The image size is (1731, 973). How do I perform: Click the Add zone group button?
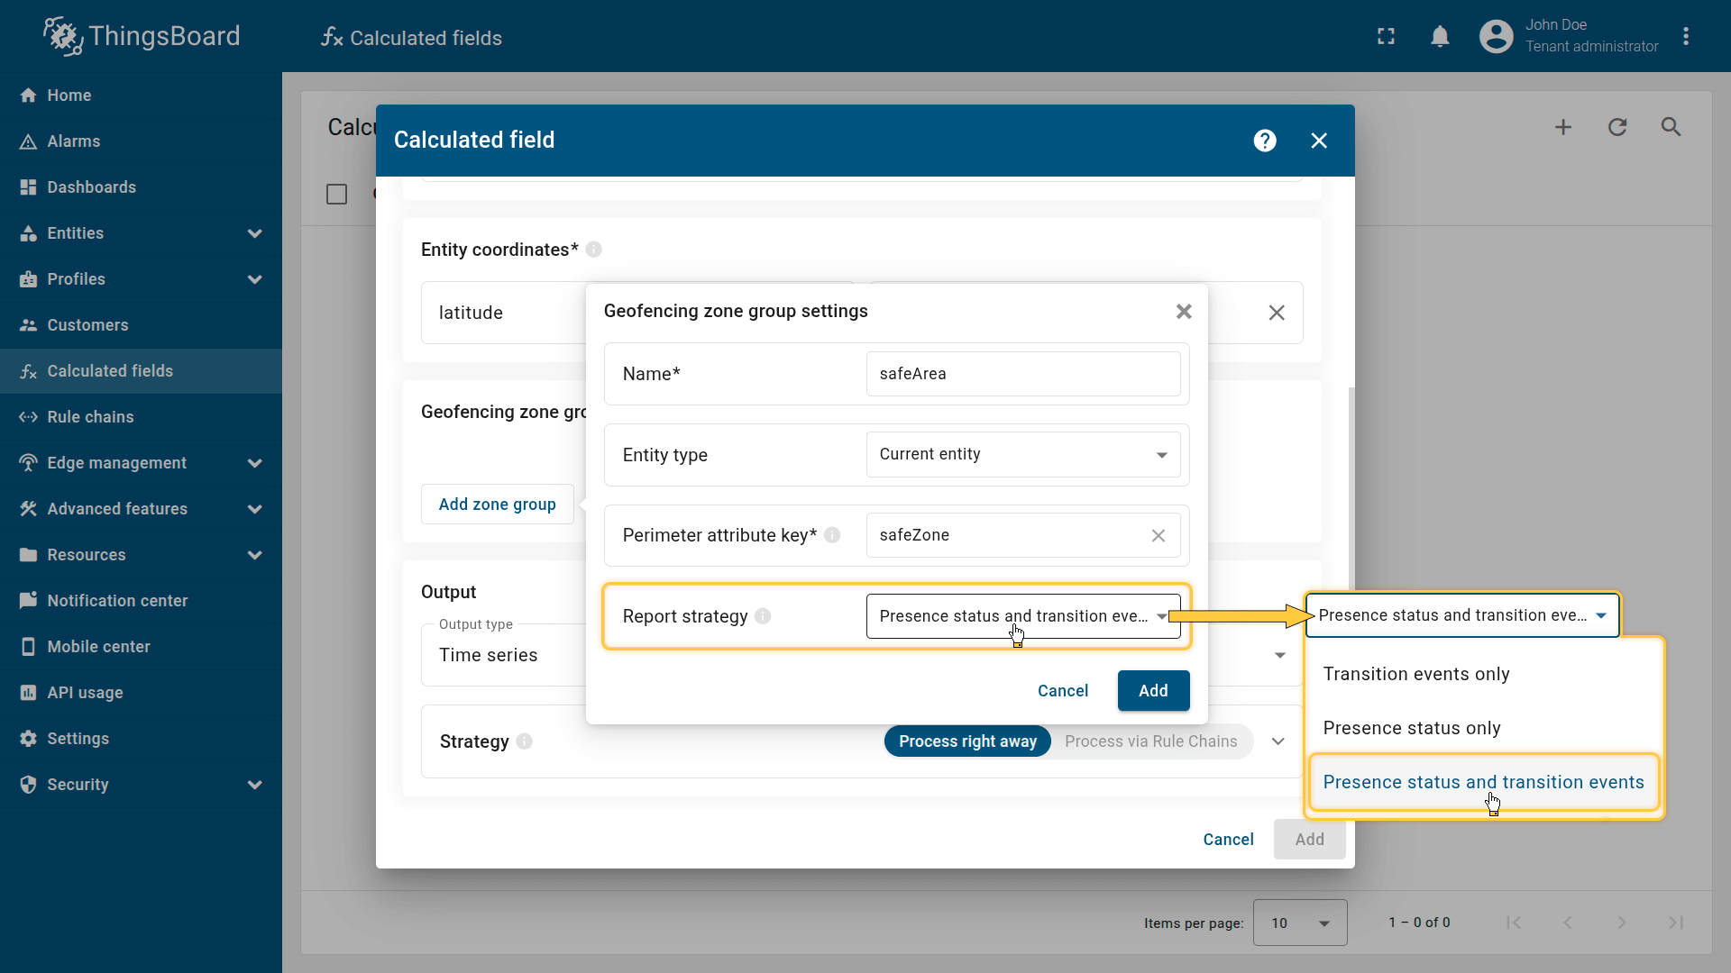coord(497,505)
